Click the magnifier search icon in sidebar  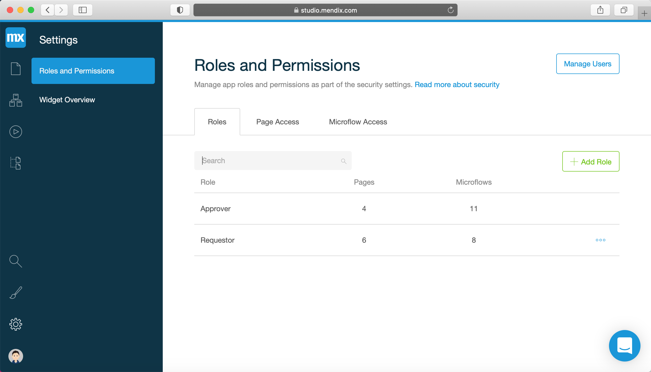[x=16, y=261]
